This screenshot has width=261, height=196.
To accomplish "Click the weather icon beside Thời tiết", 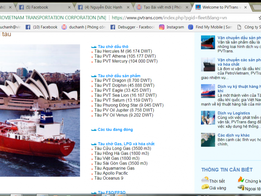I will tap(205, 180).
